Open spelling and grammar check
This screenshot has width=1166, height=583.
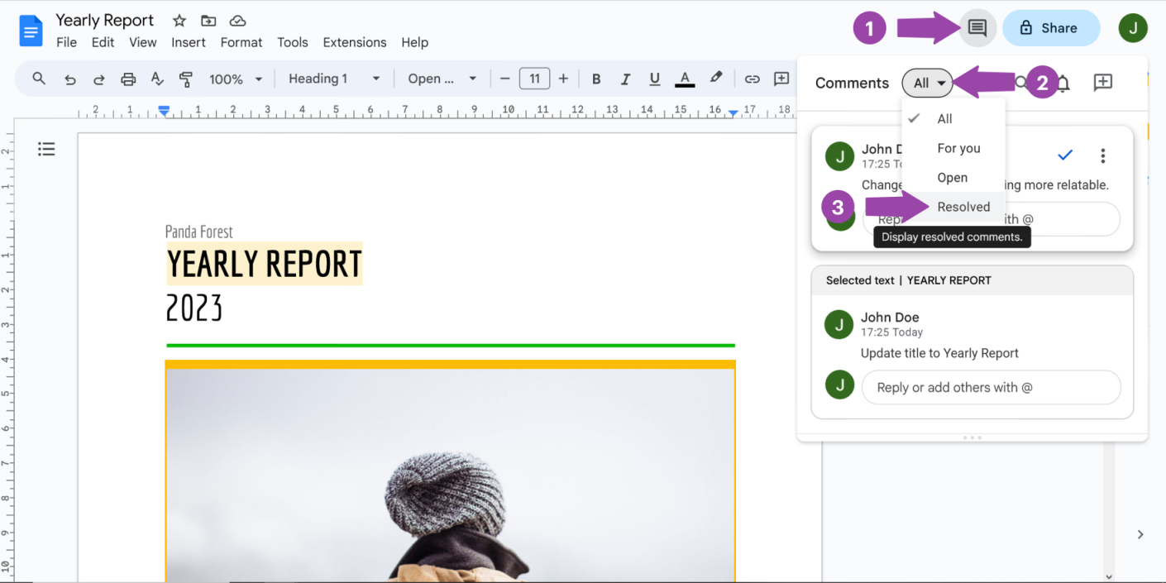[156, 79]
